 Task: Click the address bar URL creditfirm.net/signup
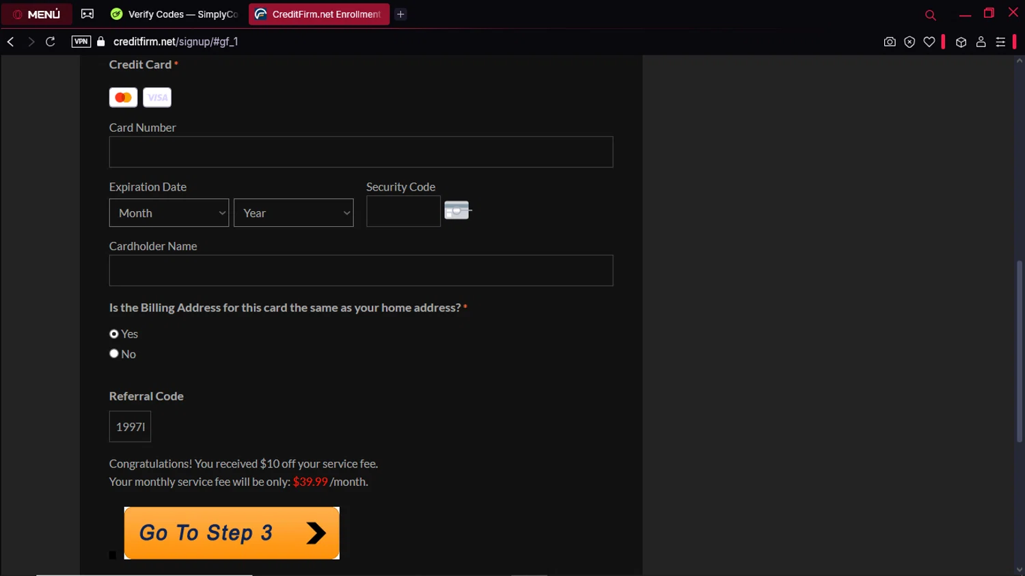(x=176, y=42)
